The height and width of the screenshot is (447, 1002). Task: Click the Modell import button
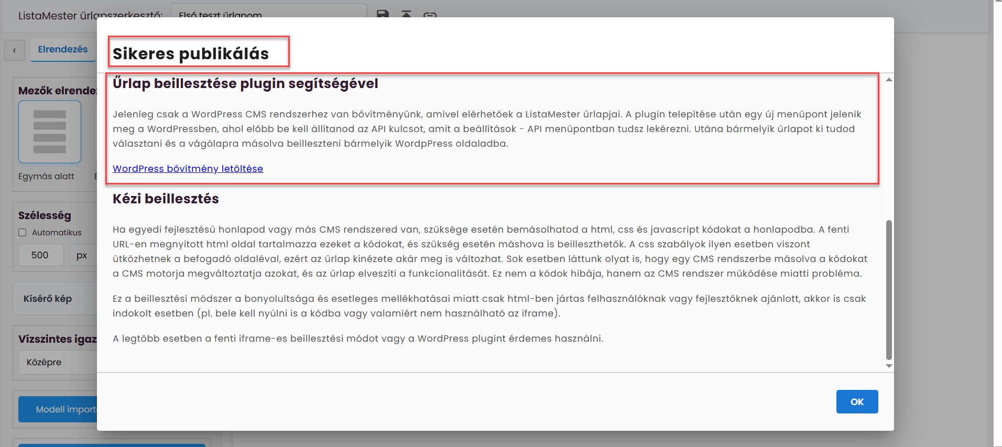click(58, 409)
